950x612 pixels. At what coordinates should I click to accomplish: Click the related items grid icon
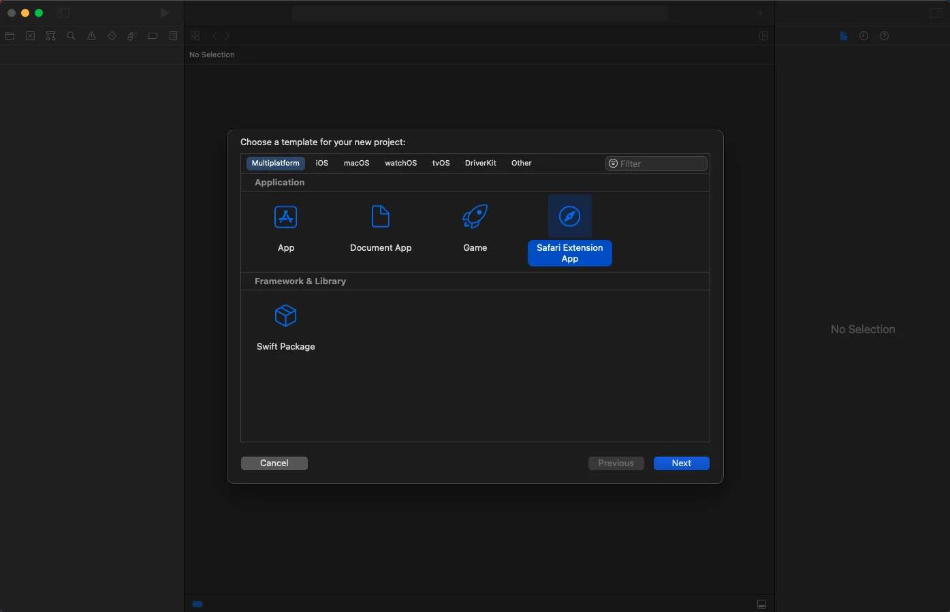pos(195,36)
